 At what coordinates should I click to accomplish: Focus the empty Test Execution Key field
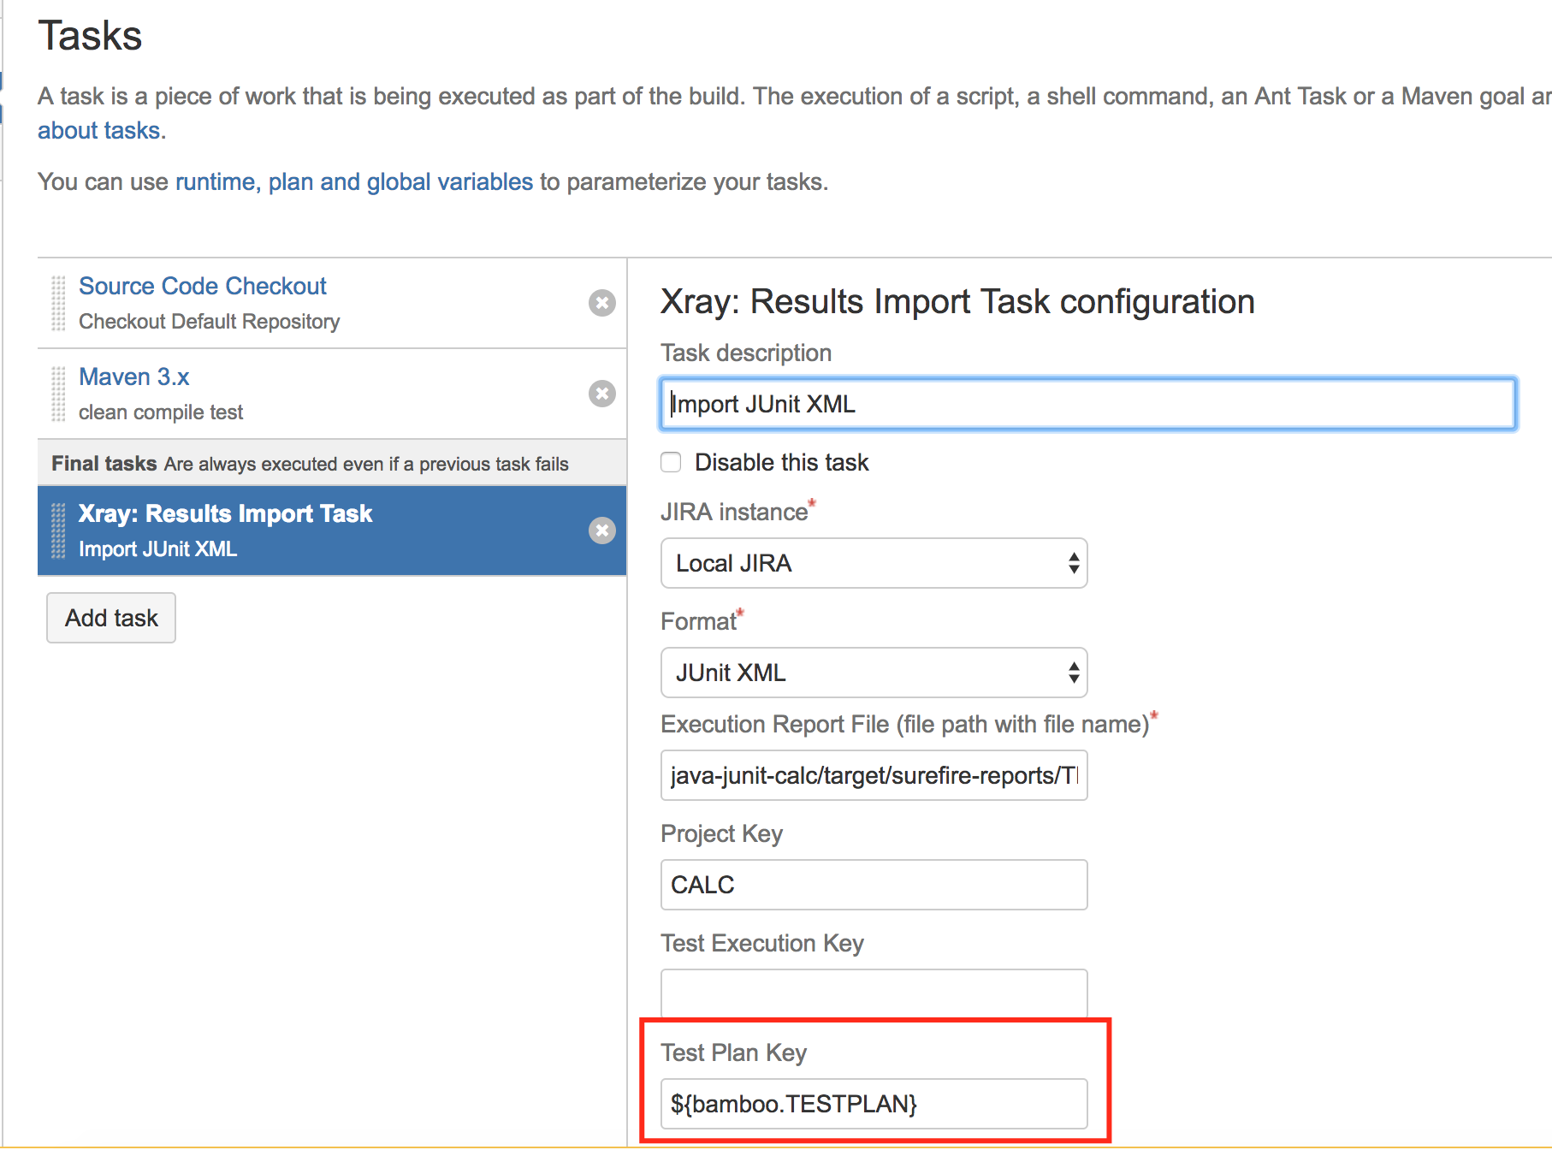[874, 993]
